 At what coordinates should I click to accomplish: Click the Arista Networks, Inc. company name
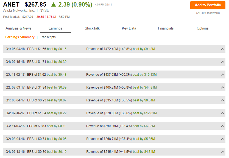[x=19, y=11]
